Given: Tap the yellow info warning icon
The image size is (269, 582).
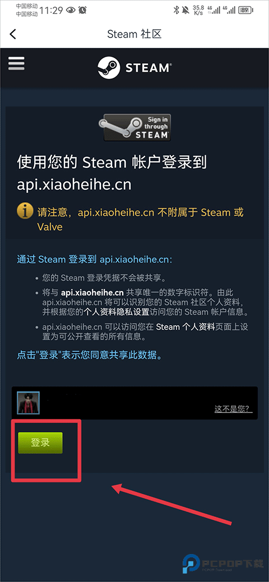Looking at the screenshot, I should coord(25,212).
